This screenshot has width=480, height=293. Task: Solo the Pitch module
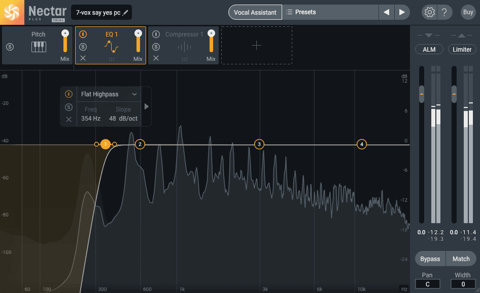10,47
